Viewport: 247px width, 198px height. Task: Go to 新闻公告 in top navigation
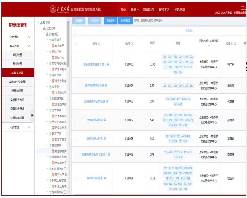(149, 9)
